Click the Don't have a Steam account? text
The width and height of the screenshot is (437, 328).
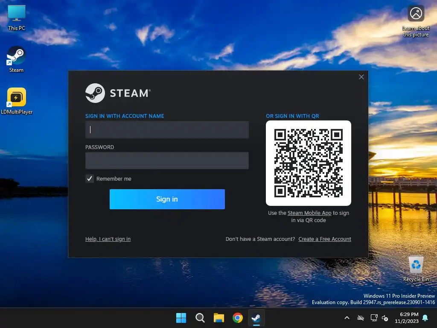pyautogui.click(x=260, y=239)
